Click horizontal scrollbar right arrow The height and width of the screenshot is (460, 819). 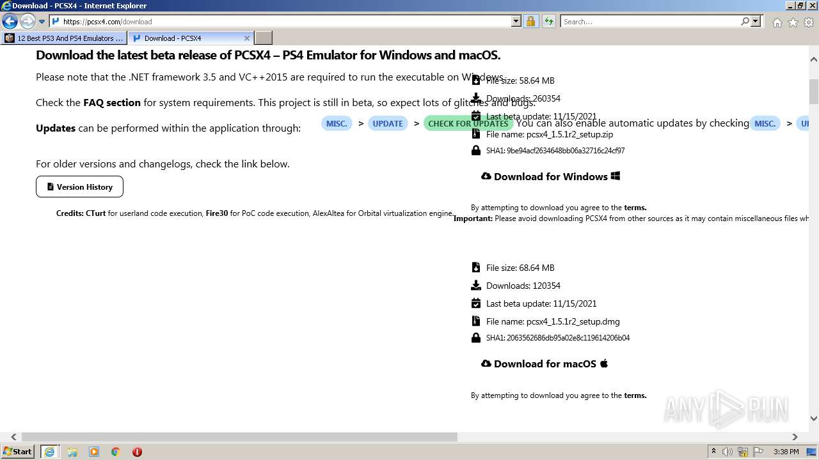(x=795, y=437)
